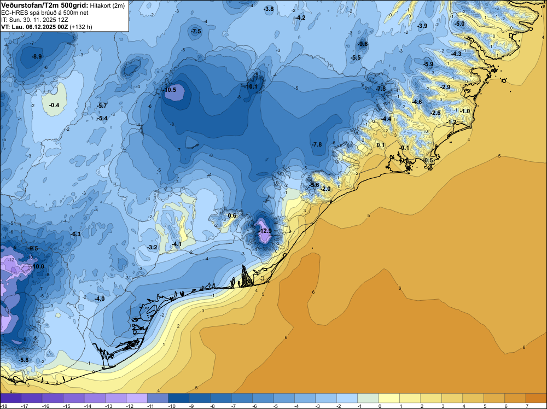This screenshot has width=547, height=409.
Task: Click the -9.6 temperature value
Action: click(x=363, y=44)
